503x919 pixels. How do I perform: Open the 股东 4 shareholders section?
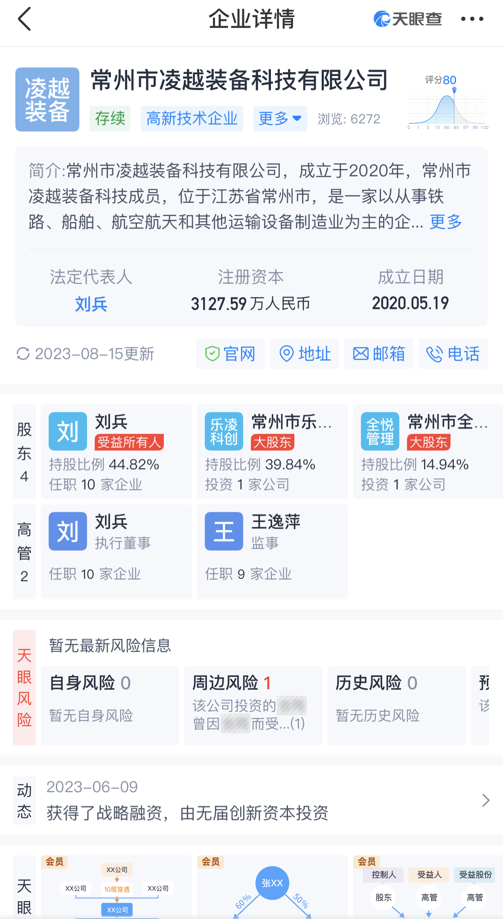[24, 452]
